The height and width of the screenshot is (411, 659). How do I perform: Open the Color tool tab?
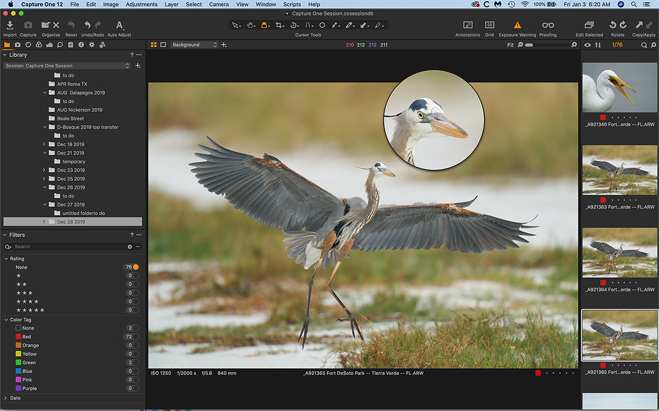point(38,45)
